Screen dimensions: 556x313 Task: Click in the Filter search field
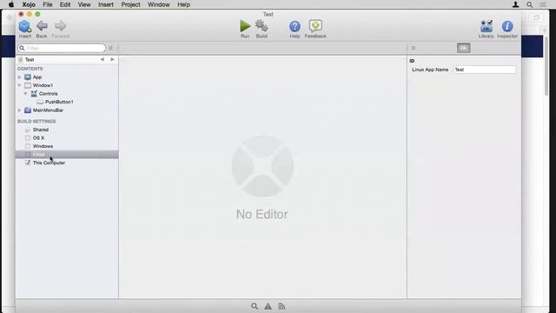coord(62,48)
